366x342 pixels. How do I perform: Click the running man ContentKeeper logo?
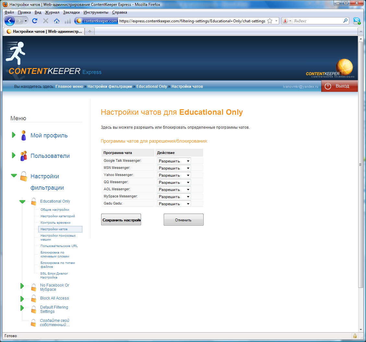coord(16,53)
